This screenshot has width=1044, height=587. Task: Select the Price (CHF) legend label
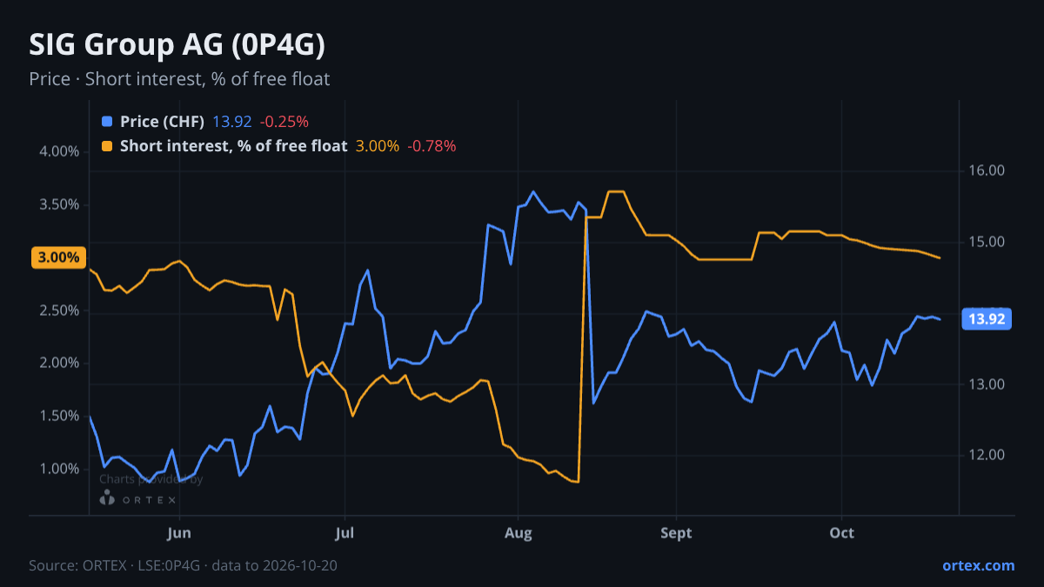point(163,122)
